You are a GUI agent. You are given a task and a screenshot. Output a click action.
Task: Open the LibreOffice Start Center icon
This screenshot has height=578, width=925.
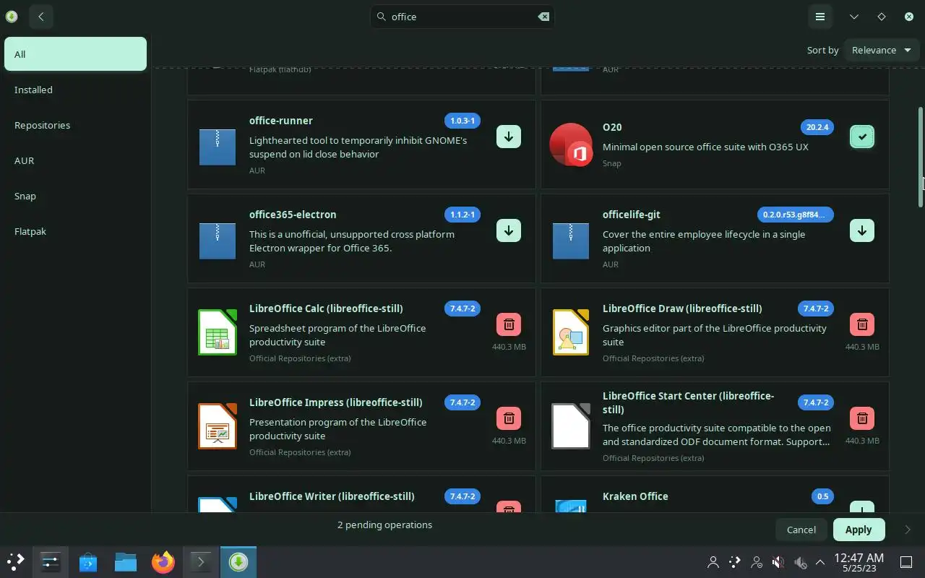coord(571,426)
